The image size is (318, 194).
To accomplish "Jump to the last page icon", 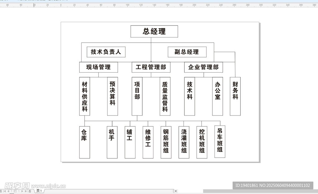I will click(26, 191).
